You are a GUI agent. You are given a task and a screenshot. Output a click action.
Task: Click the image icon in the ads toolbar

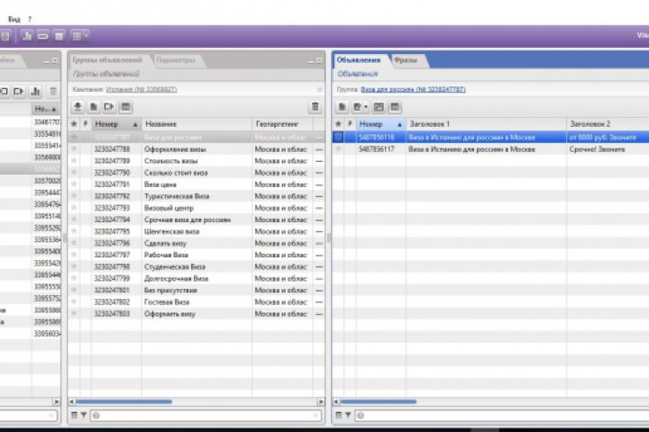[x=379, y=107]
